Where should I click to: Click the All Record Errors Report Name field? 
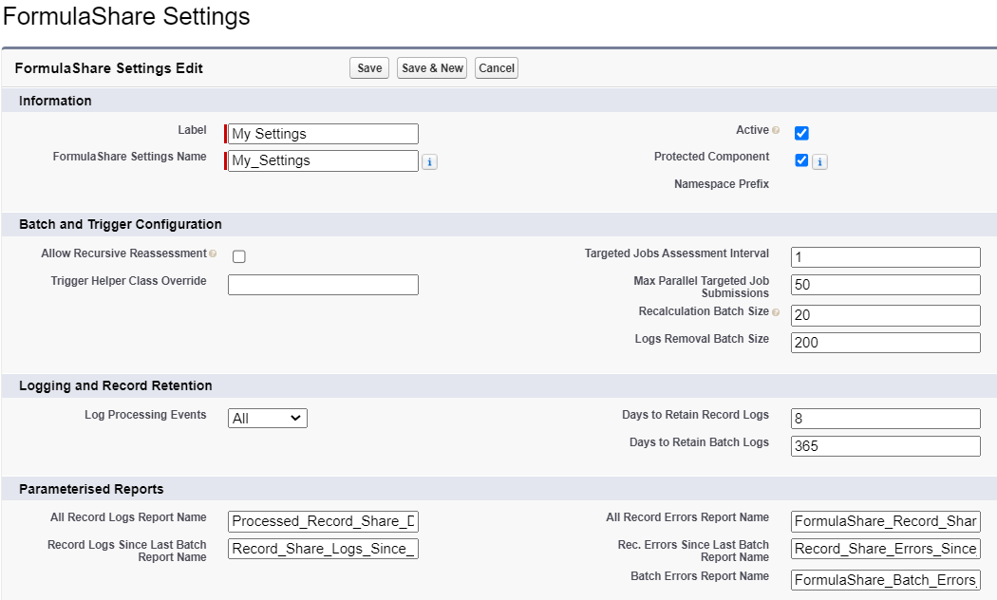click(885, 520)
